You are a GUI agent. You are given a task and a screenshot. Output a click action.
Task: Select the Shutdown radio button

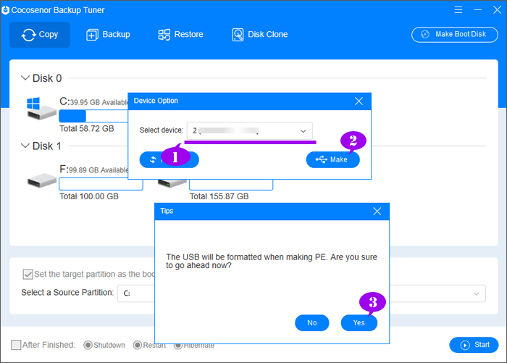[88, 345]
